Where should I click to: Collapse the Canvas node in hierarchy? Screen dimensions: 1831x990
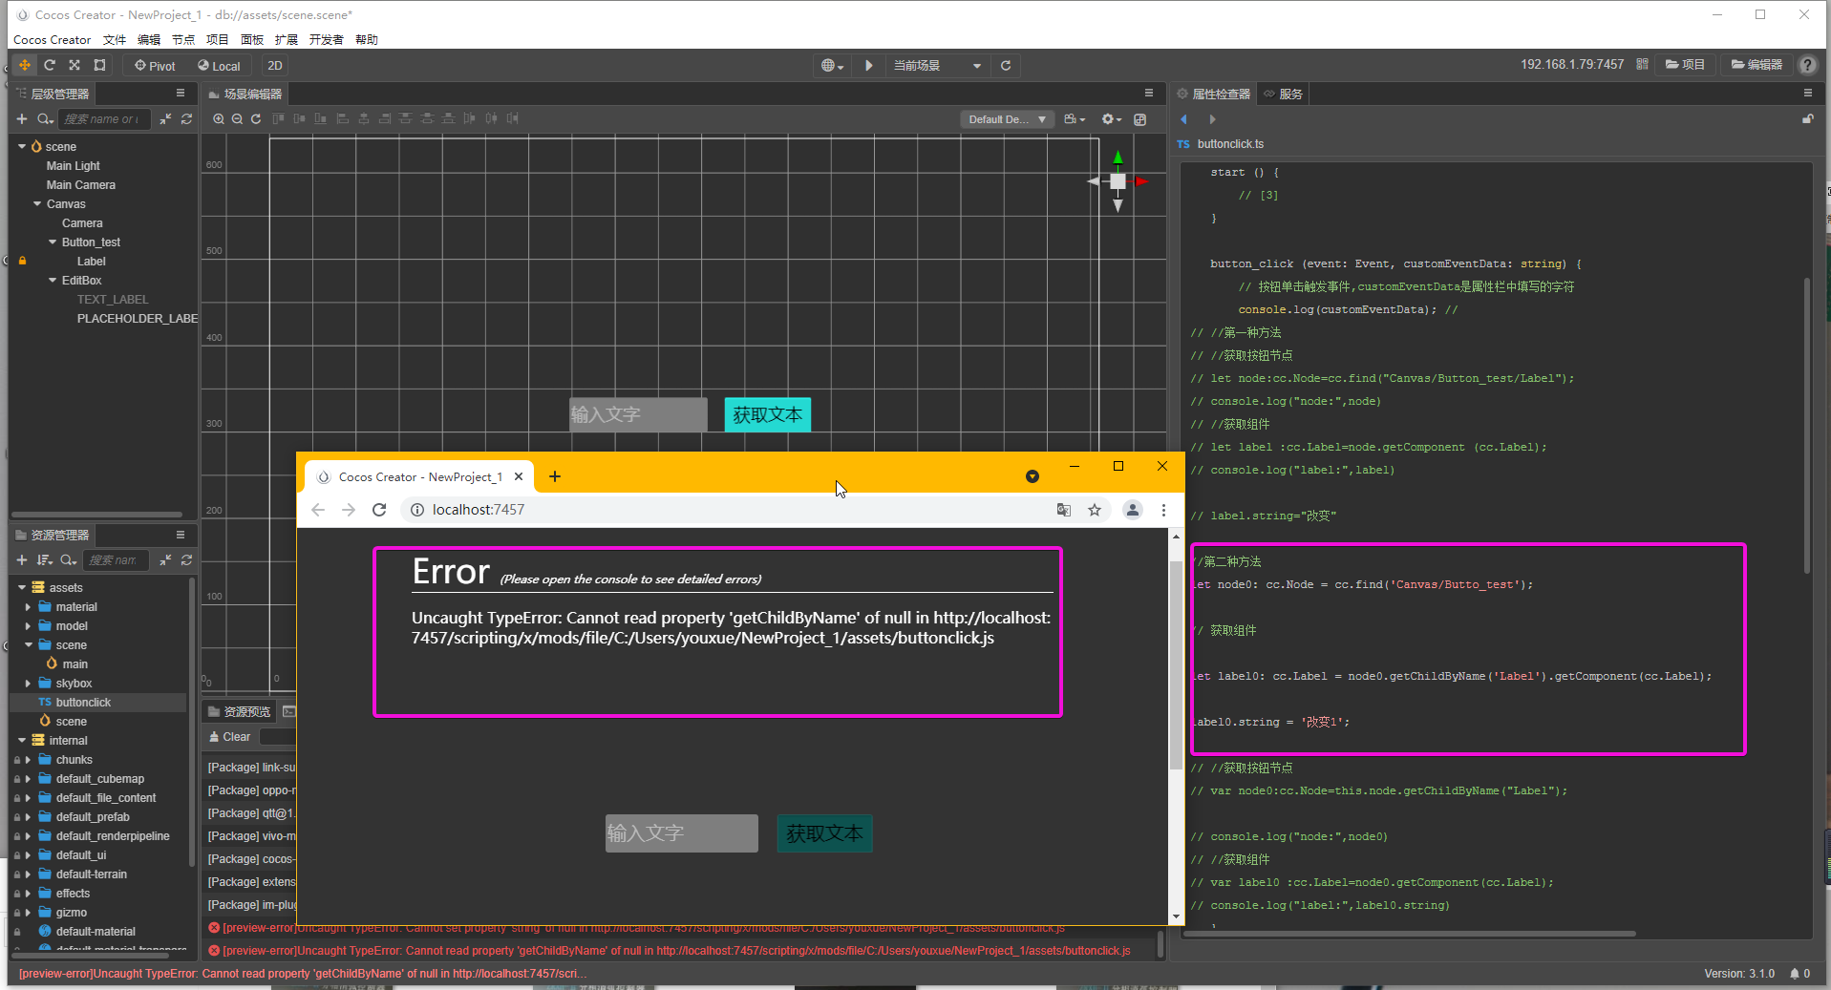tap(37, 204)
